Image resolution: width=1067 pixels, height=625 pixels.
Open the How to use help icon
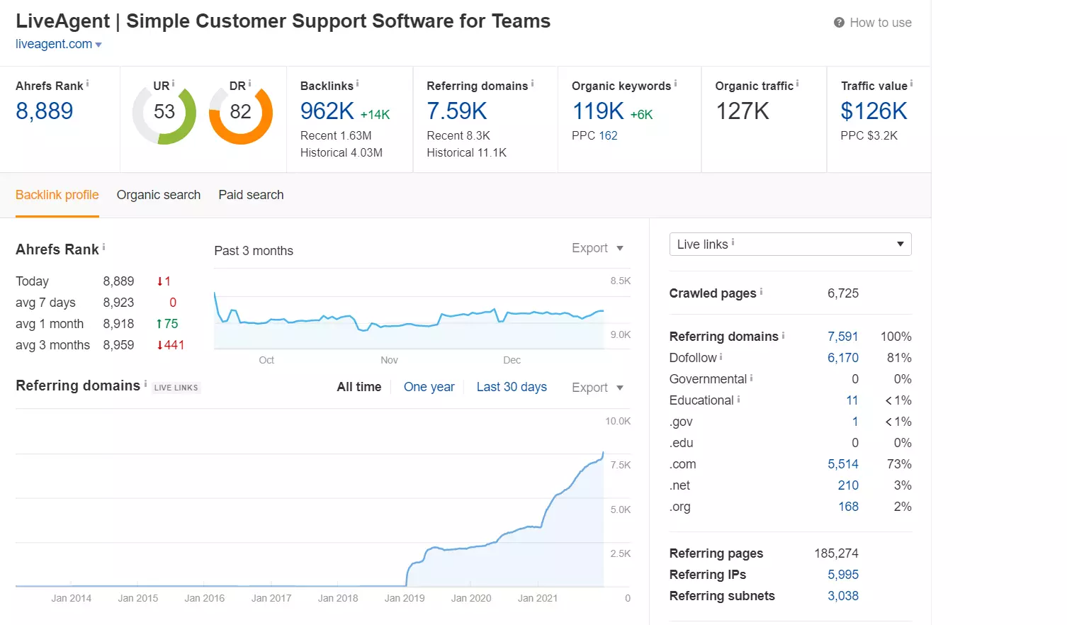837,22
